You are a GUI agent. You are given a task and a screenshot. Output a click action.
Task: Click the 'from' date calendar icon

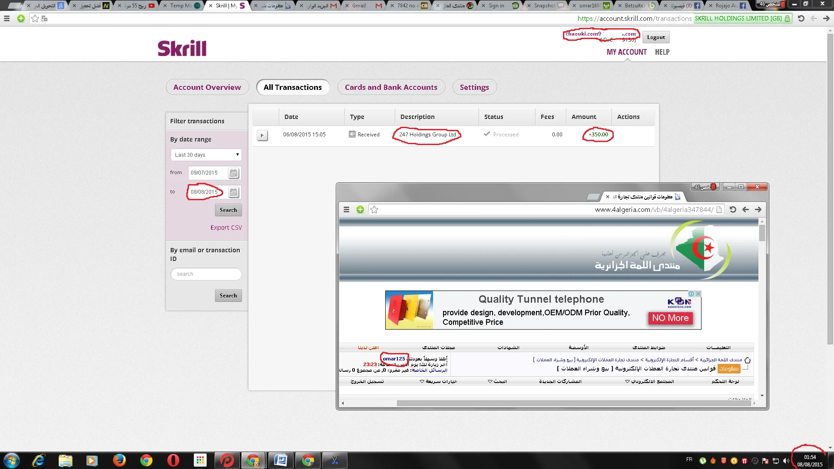[233, 173]
